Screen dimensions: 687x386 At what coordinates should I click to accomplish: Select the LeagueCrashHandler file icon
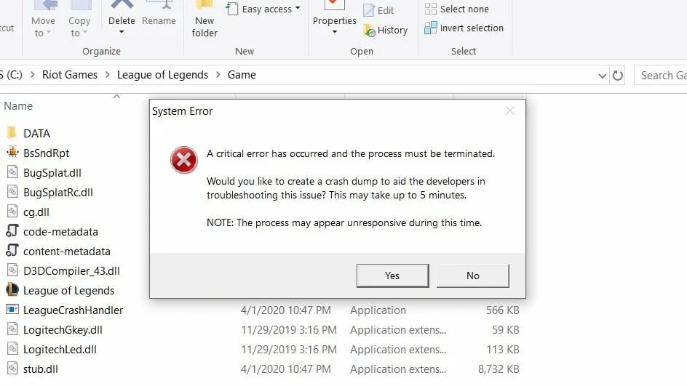point(12,310)
